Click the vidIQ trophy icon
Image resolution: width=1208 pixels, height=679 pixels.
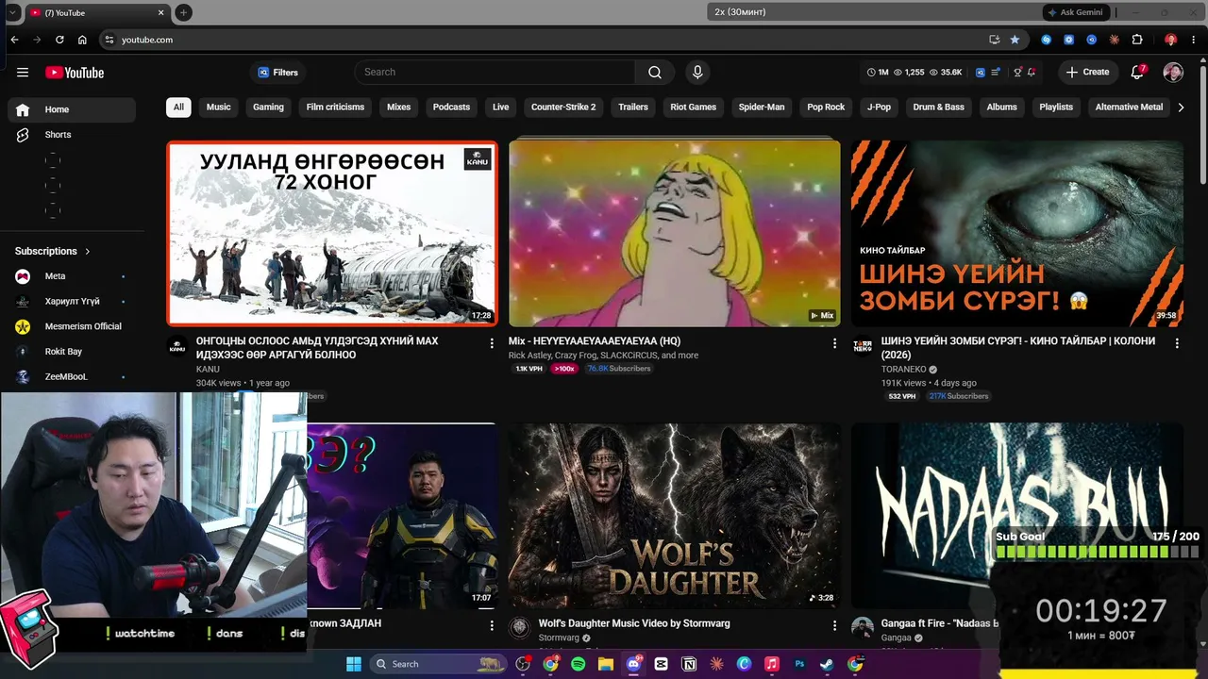point(1017,73)
